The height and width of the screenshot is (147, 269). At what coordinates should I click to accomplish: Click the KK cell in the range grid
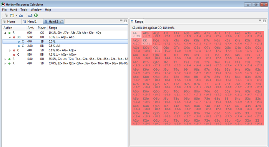[x=146, y=42]
